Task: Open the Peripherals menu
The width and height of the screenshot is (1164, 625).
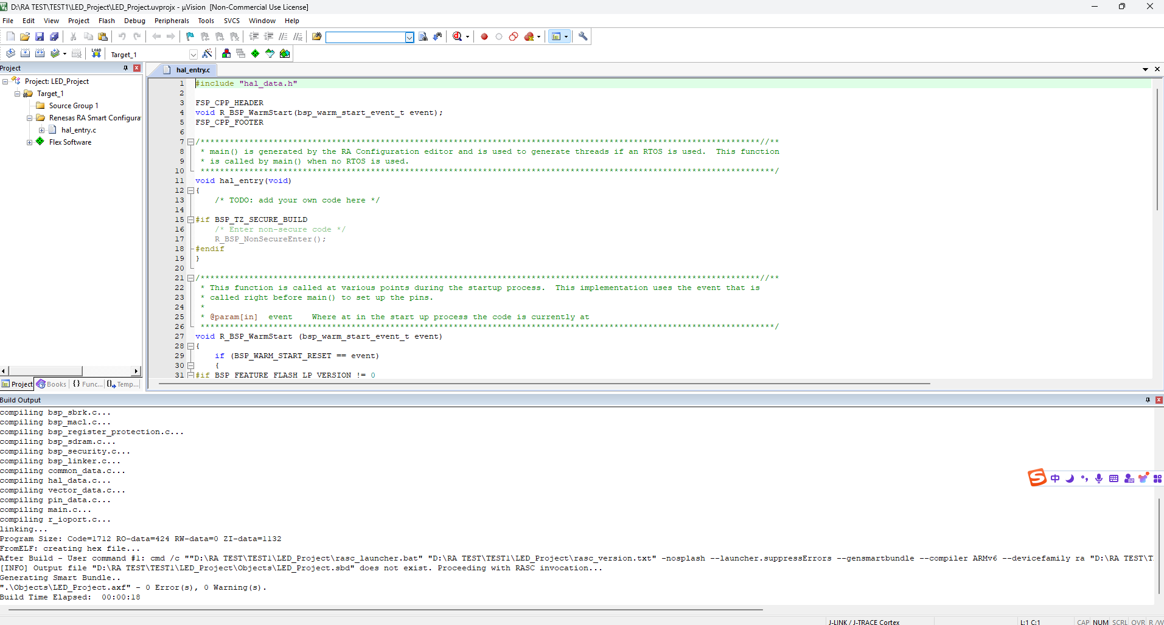Action: coord(172,21)
